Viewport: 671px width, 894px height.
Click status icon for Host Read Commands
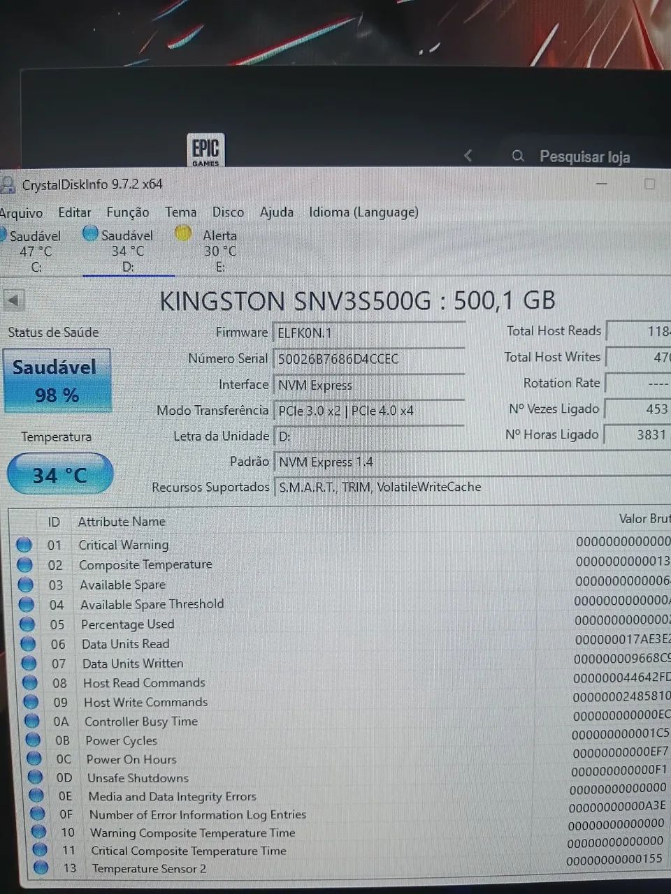(30, 683)
